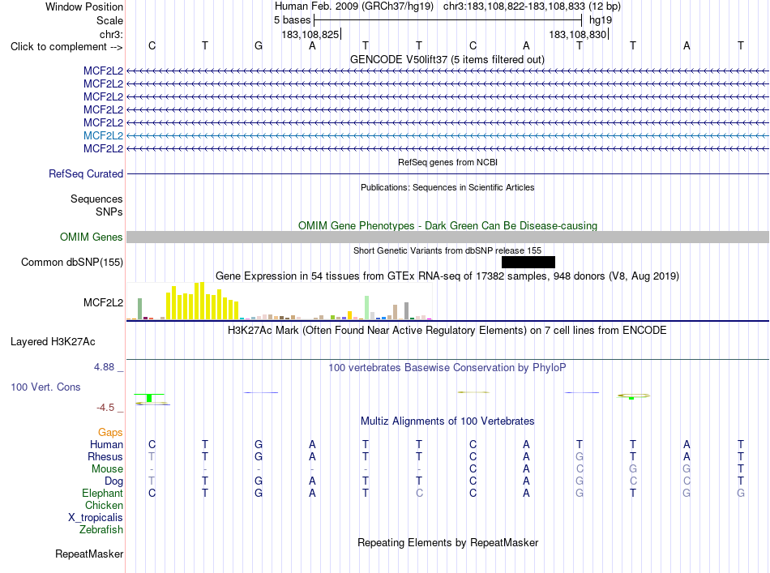770x573 pixels.
Task: Click the '100 Vert. Cons' label
Action: click(x=45, y=387)
